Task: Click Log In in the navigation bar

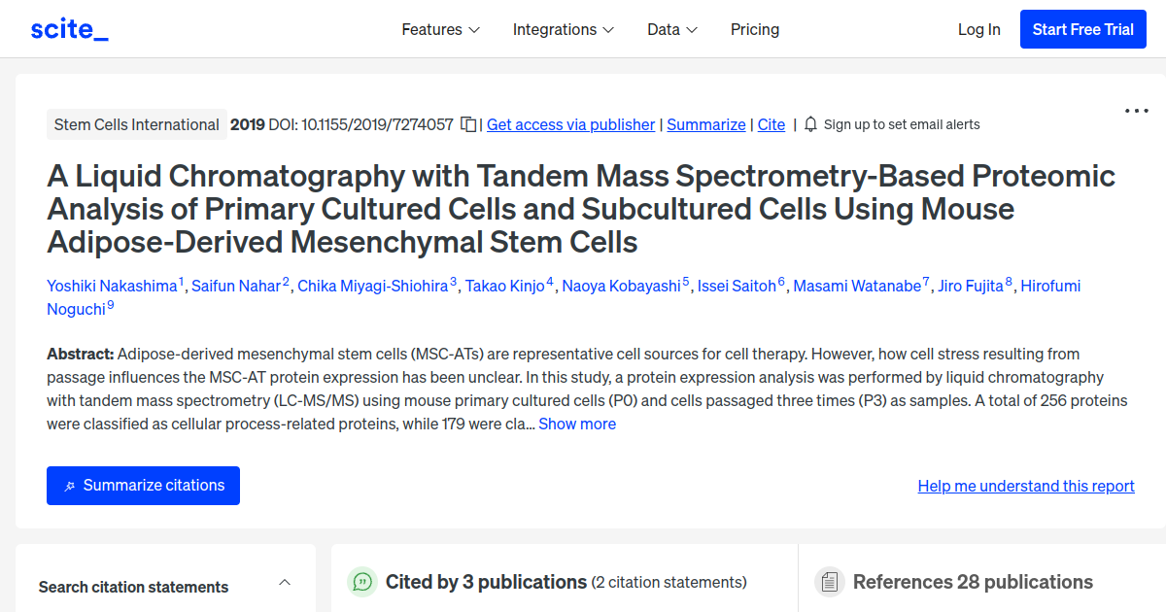Action: click(x=978, y=29)
